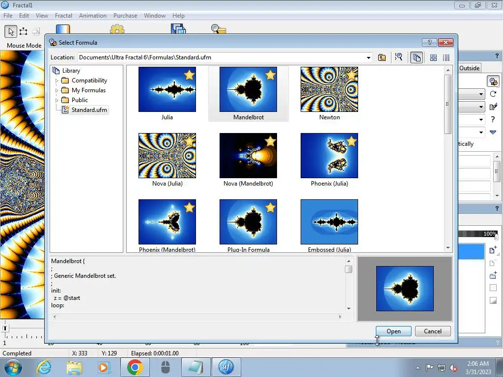Open the dropdown beside the blue triangle icon
Image resolution: width=503 pixels, height=377 pixels.
(481, 133)
